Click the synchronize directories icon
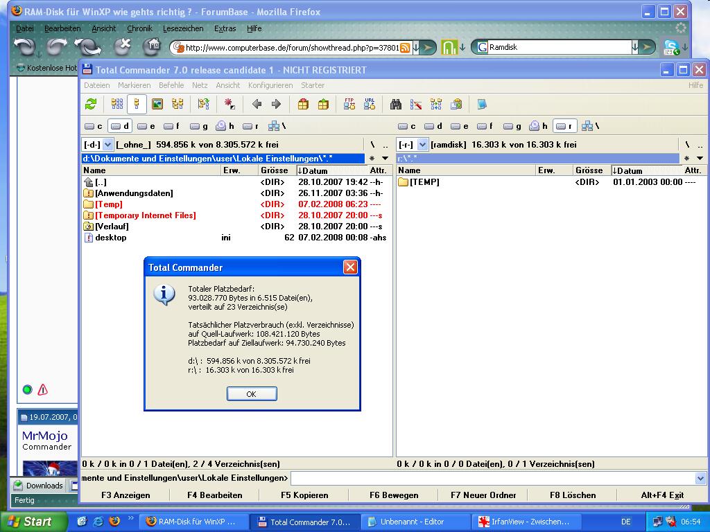This screenshot has width=710, height=532. [x=436, y=105]
